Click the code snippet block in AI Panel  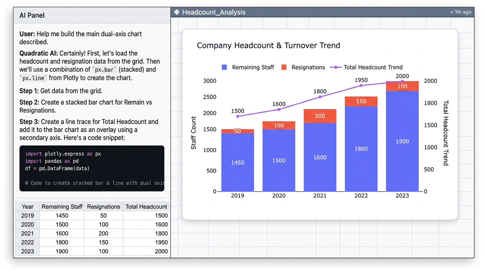(92, 168)
